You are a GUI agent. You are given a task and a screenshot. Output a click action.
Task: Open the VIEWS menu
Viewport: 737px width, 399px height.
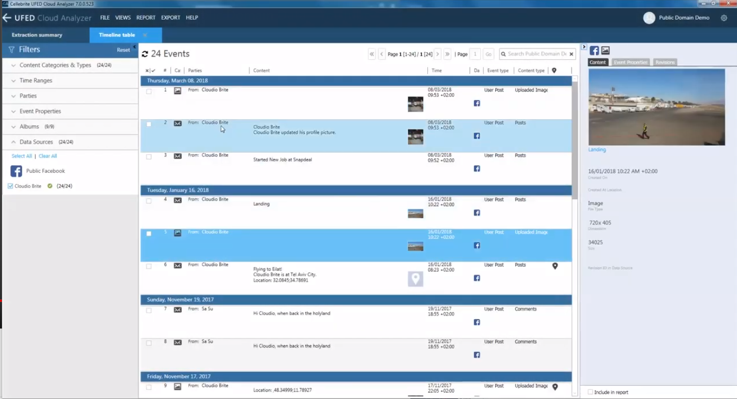[x=123, y=18]
